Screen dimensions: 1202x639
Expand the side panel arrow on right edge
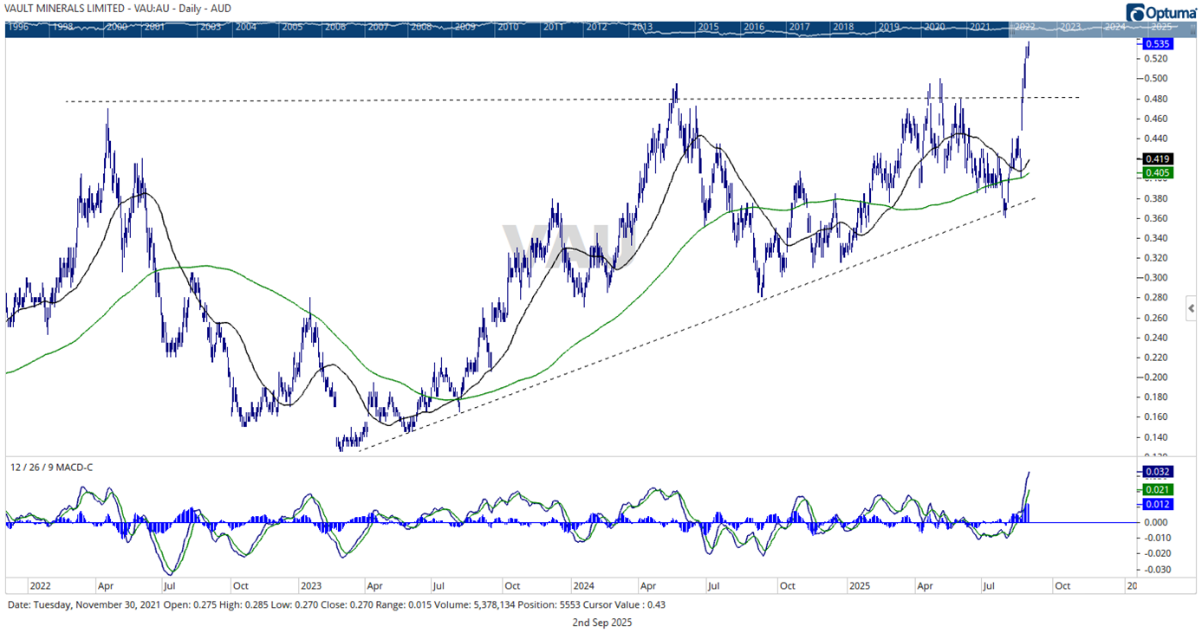(x=1192, y=308)
